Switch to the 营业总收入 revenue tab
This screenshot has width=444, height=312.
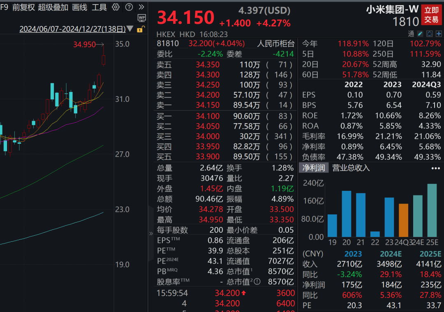click(351, 168)
